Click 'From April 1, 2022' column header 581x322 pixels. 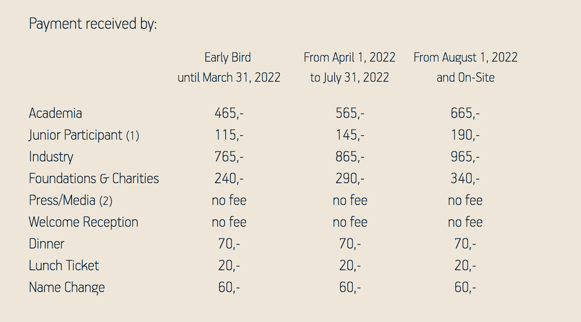(x=350, y=57)
